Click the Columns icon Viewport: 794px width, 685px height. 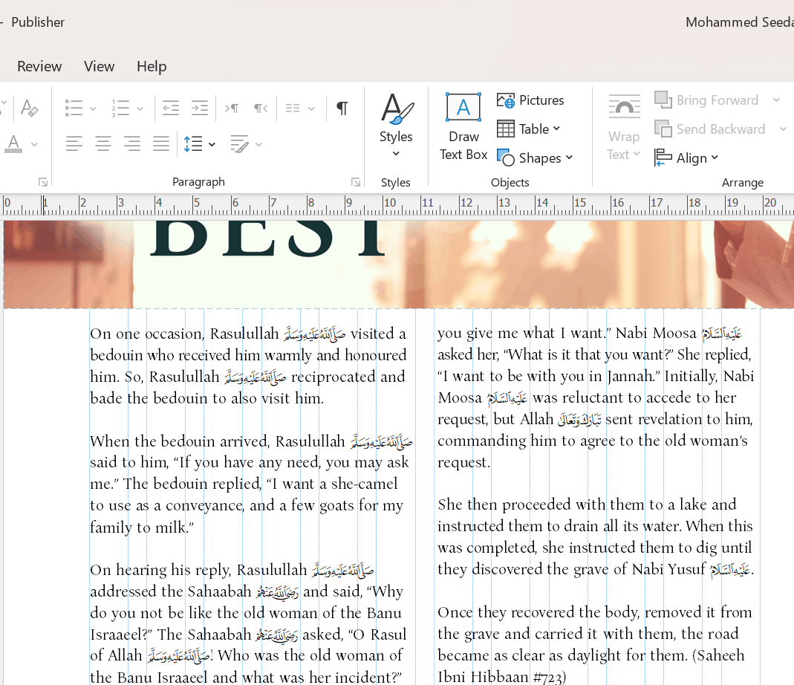[293, 108]
